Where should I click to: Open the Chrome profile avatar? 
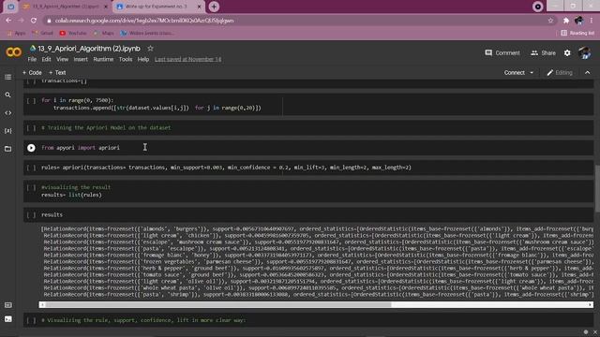579,21
